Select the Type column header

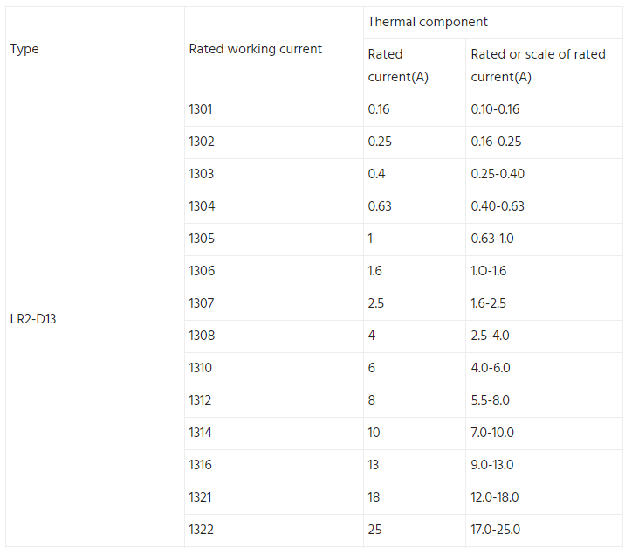pos(95,51)
